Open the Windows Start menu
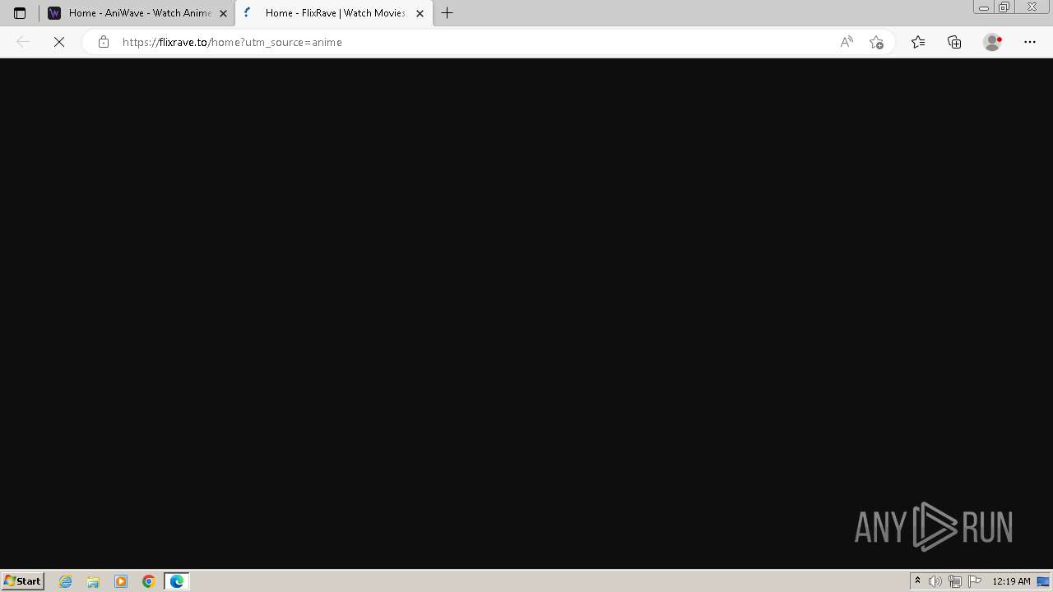Viewport: 1053px width, 592px height. tap(22, 581)
